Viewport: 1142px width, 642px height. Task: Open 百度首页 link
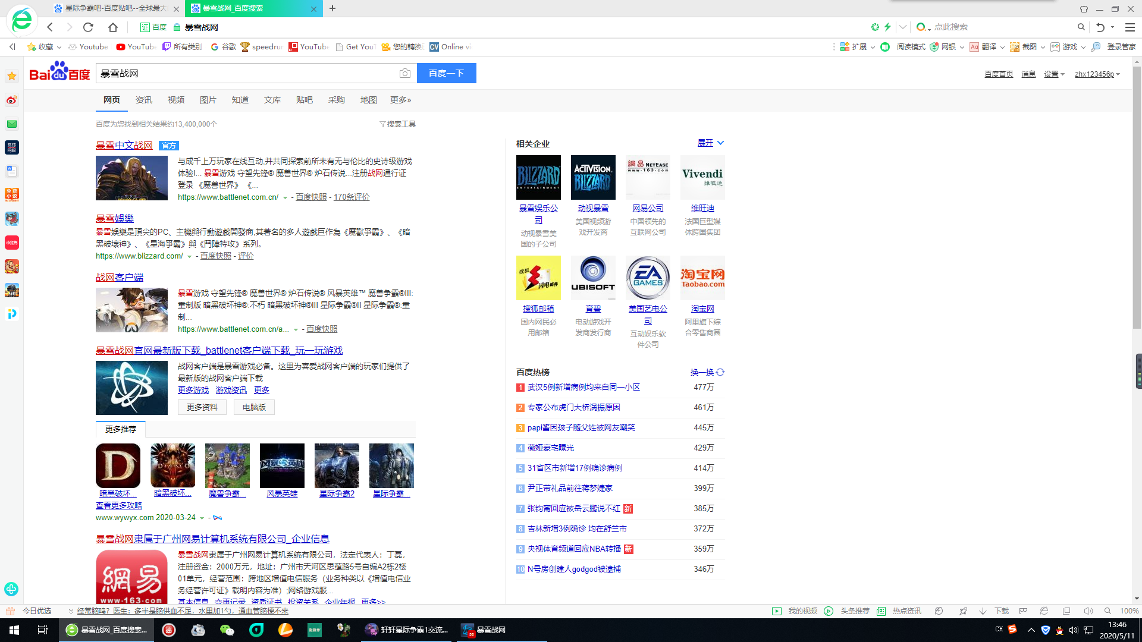tap(999, 74)
